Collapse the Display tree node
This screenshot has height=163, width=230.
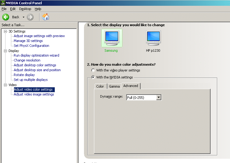coord(5,51)
